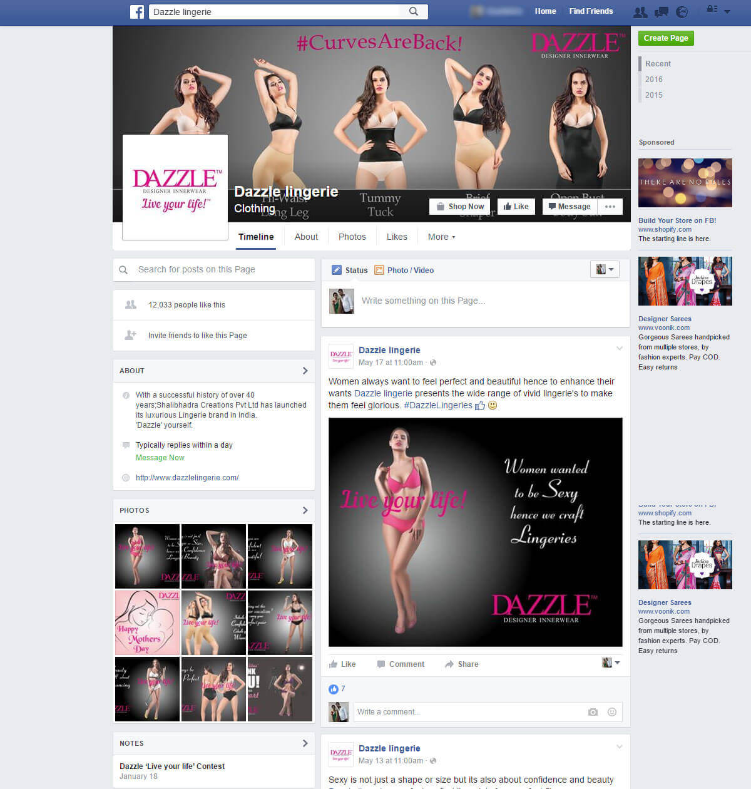The image size is (751, 789).
Task: Open May 17 post options arrow
Action: 620,348
